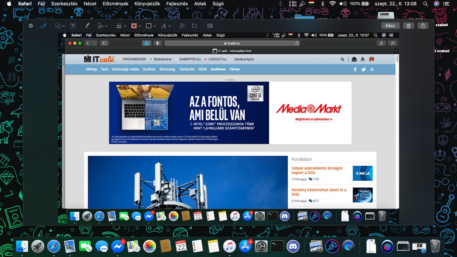Open the Shape Style line thickness dropdown
Image resolution: width=457 pixels, height=257 pixels.
121,26
